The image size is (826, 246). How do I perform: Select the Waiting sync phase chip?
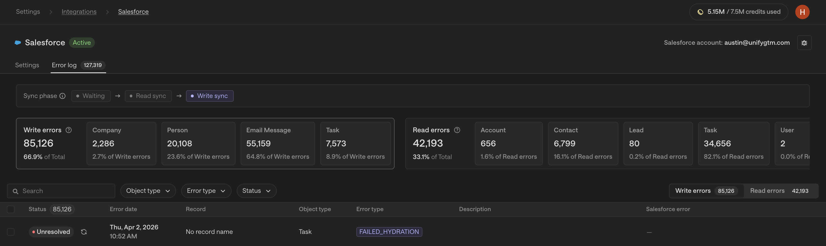coord(91,96)
